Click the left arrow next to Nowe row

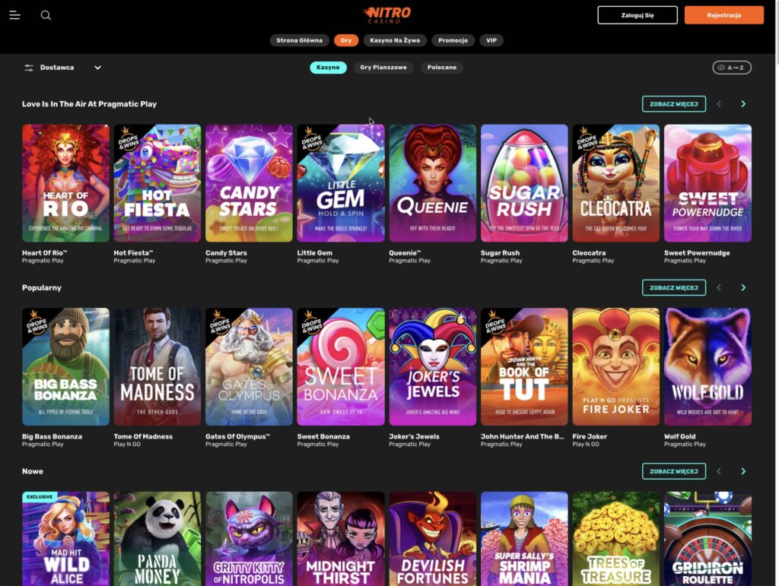point(719,471)
